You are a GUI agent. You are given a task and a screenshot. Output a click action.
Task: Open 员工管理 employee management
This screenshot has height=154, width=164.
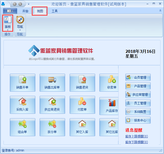(x=138, y=103)
